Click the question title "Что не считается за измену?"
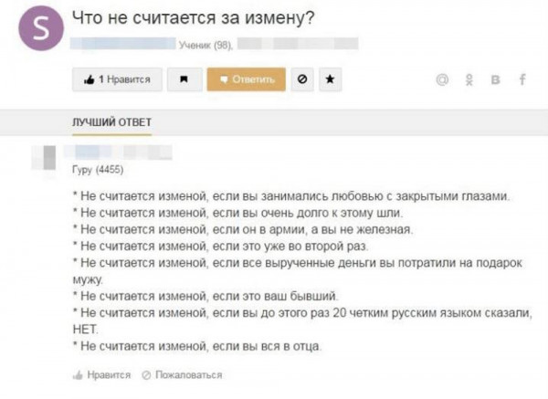Viewport: 548px width, 399px height. (x=192, y=18)
